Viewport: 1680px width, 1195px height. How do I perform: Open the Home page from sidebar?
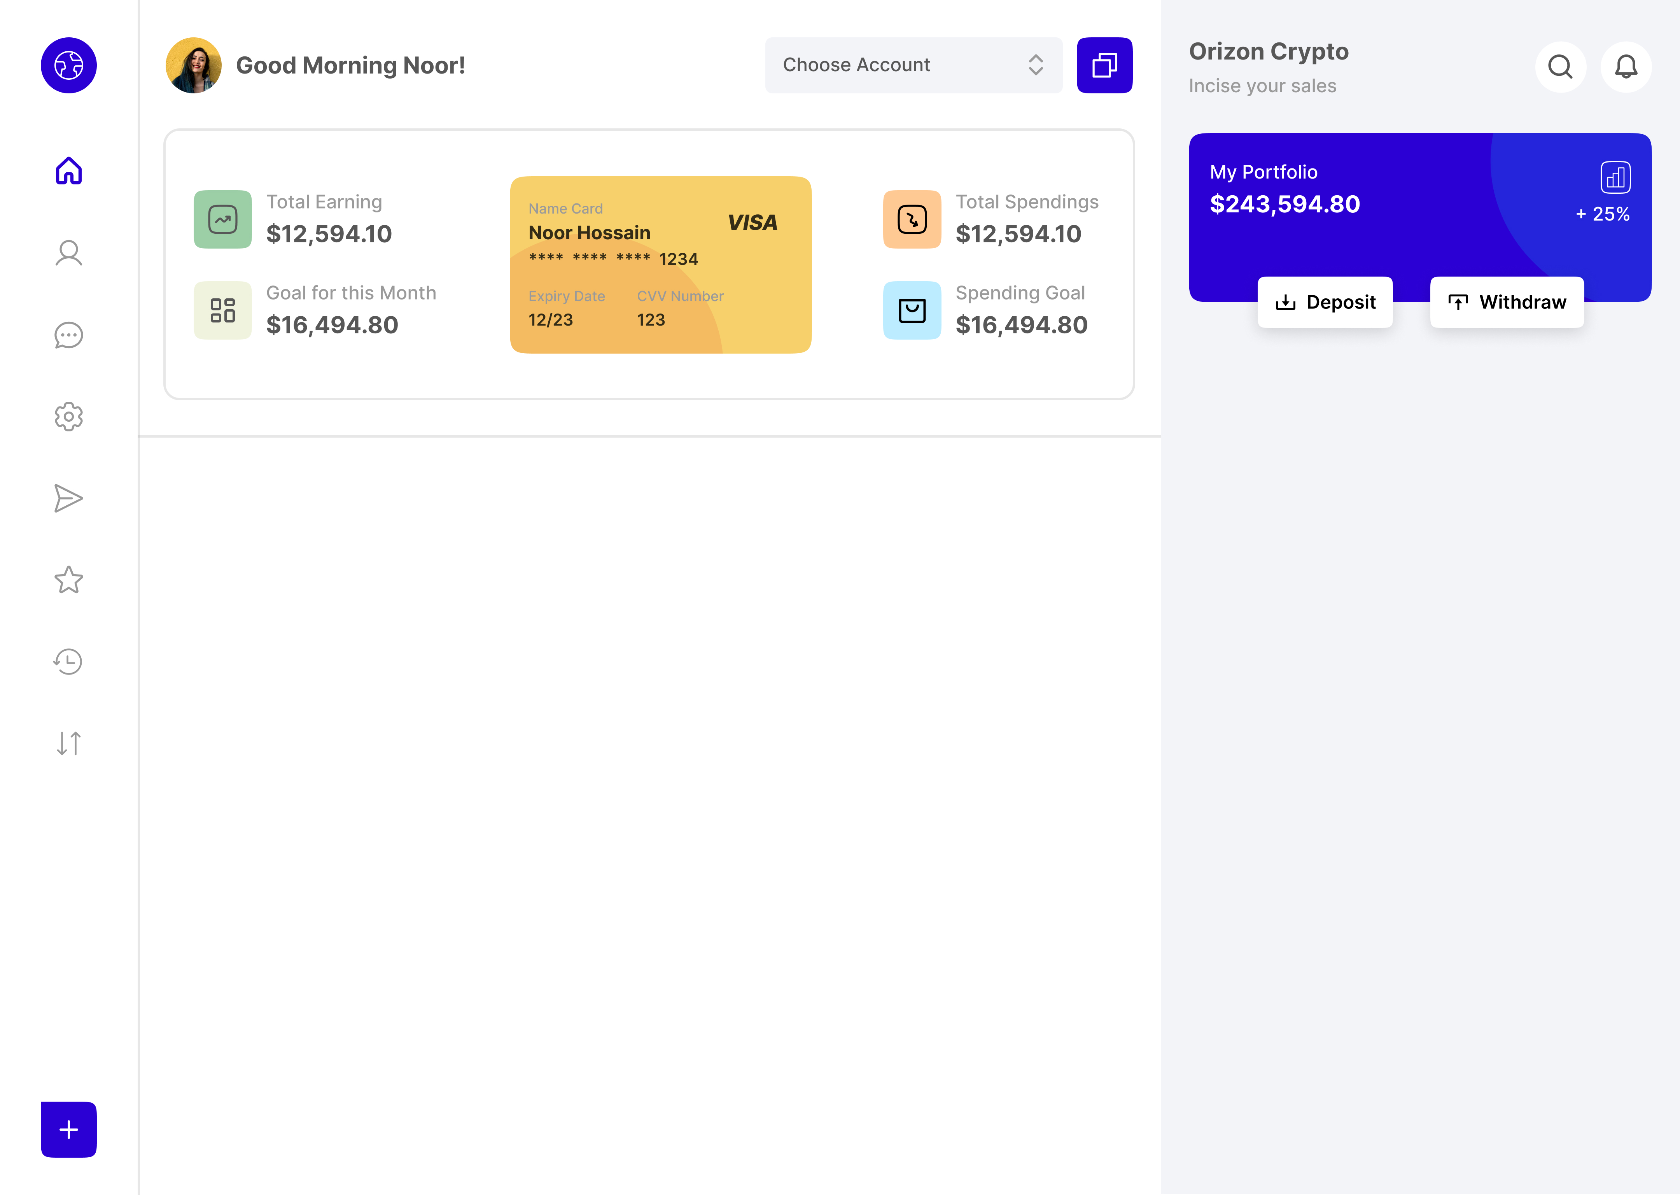[68, 171]
